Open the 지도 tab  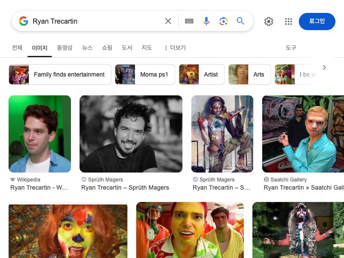tap(147, 48)
